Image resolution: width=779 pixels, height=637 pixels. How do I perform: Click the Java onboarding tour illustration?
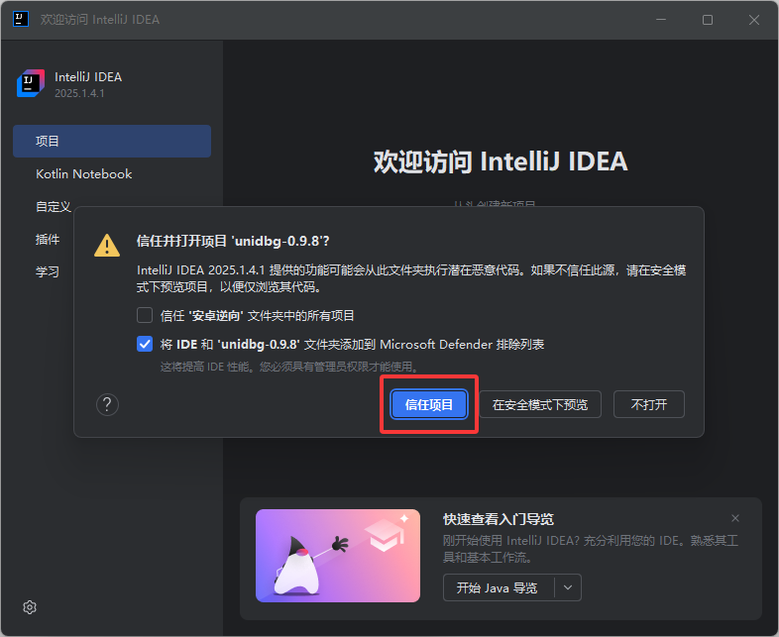pyautogui.click(x=338, y=556)
